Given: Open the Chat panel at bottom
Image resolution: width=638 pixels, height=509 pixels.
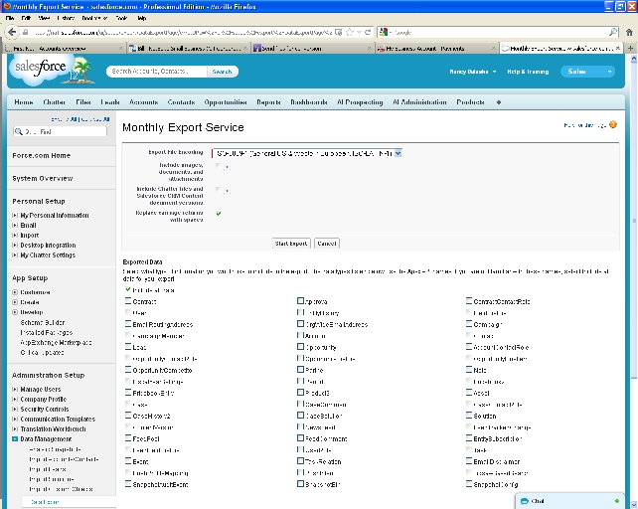Looking at the screenshot, I should coord(569,501).
